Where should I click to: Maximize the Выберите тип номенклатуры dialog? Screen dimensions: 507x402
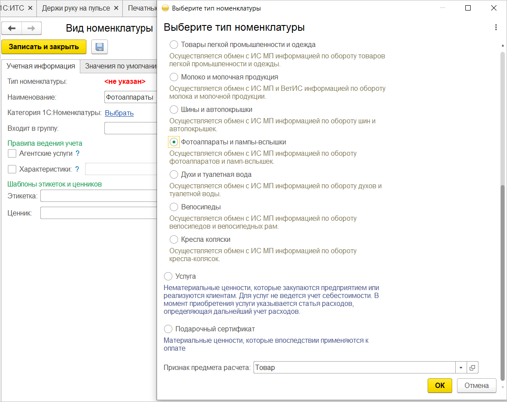click(x=468, y=8)
